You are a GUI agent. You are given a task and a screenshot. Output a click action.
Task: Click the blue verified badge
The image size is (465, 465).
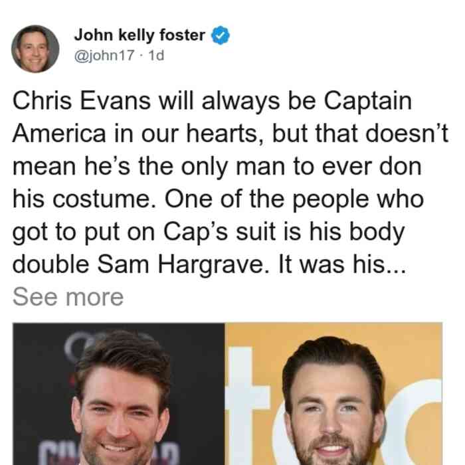pos(220,35)
